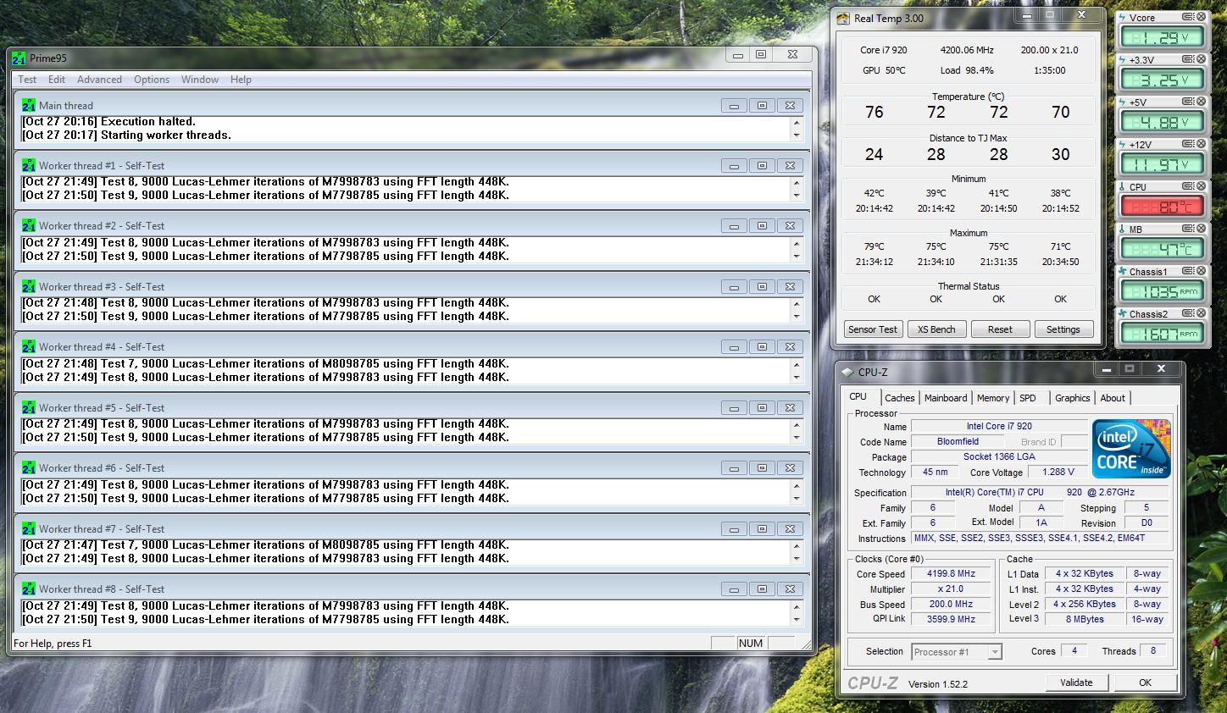Open options icon on the Vcore gadget
This screenshot has height=713, width=1227.
[x=1188, y=17]
